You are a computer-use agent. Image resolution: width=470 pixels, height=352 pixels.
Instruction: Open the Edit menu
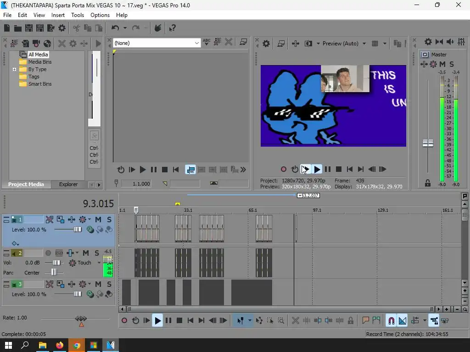coord(22,15)
